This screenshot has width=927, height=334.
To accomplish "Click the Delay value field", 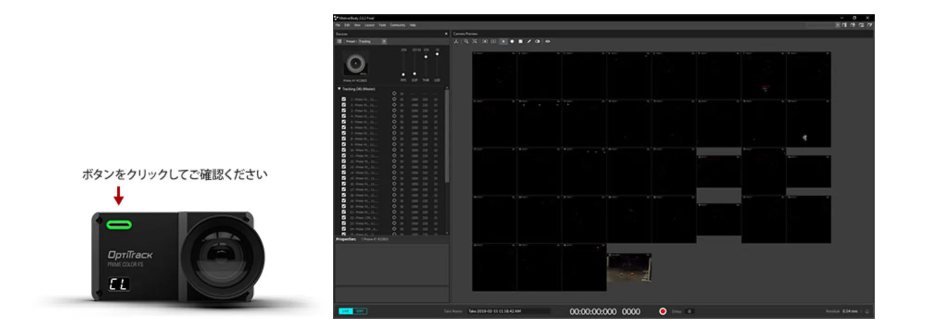I will click(689, 311).
